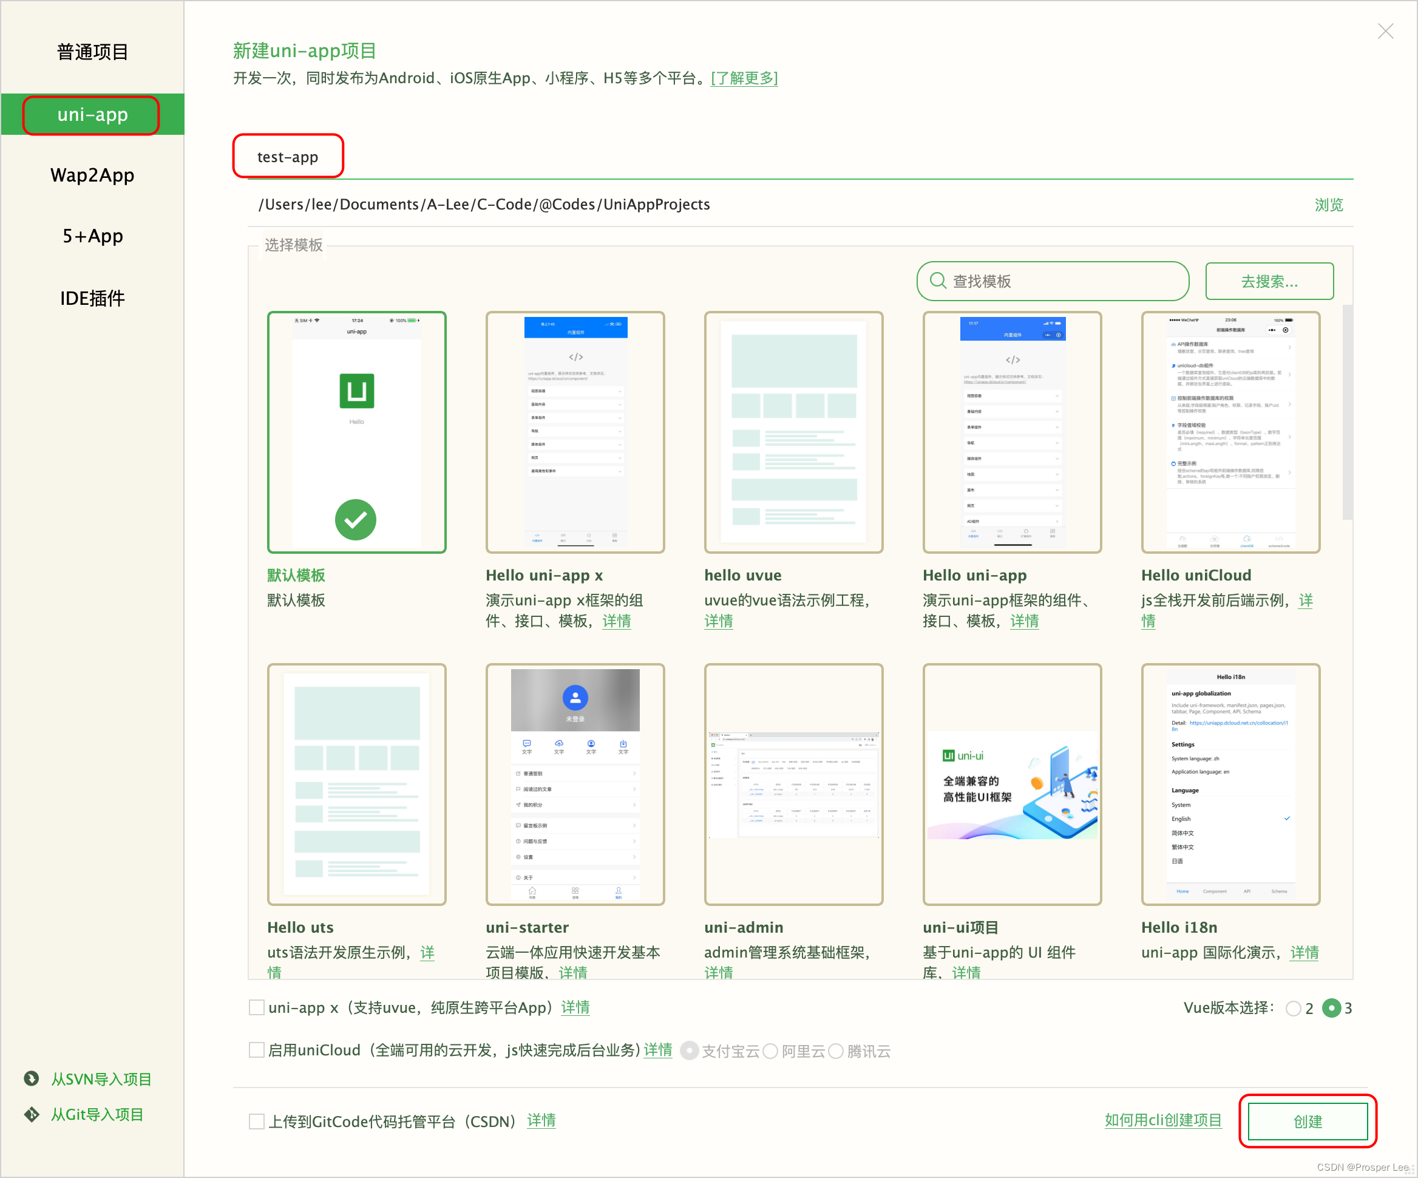Select the uni-admin template thumbnail
This screenshot has width=1418, height=1178.
pos(794,784)
